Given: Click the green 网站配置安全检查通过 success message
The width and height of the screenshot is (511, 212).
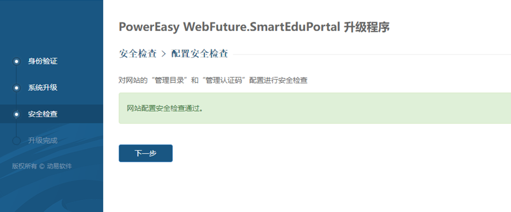Looking at the screenshot, I should tap(165, 108).
